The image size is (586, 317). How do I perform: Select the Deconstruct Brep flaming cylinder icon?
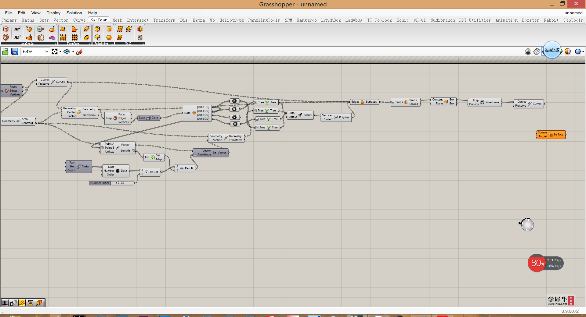tap(6, 37)
